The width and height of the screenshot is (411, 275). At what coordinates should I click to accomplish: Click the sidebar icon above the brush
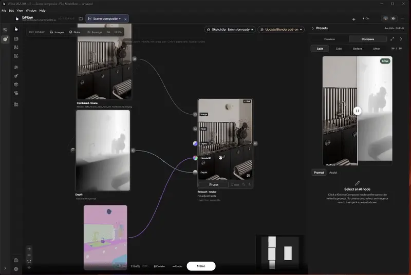click(16, 67)
